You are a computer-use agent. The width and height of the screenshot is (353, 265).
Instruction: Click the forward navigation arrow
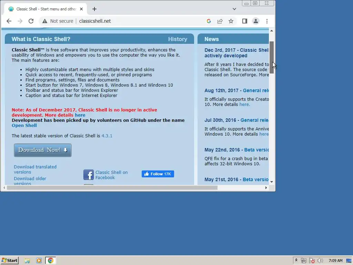pyautogui.click(x=20, y=21)
